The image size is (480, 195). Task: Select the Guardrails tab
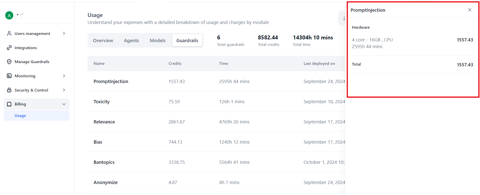tap(187, 40)
